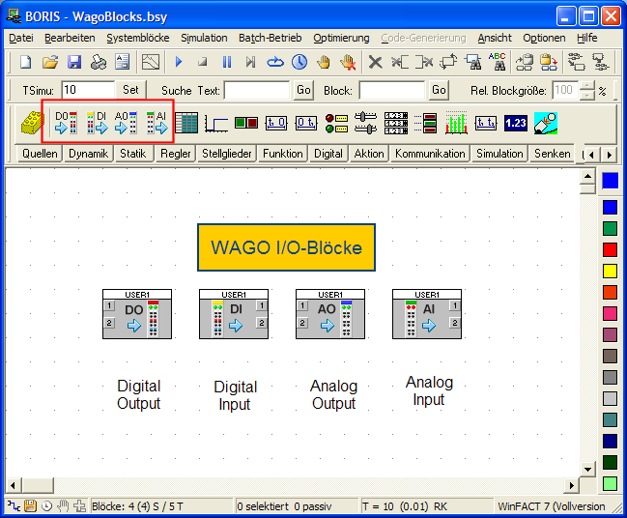Viewport: 627px width, 518px height.
Task: Select the DO digital output block icon
Action: [x=66, y=123]
